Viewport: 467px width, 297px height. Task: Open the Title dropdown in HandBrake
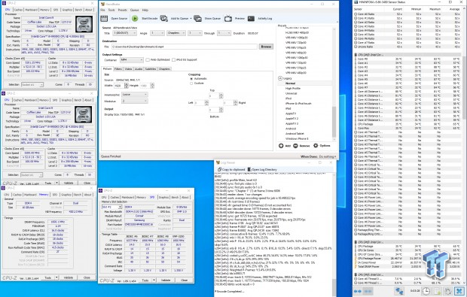point(125,33)
